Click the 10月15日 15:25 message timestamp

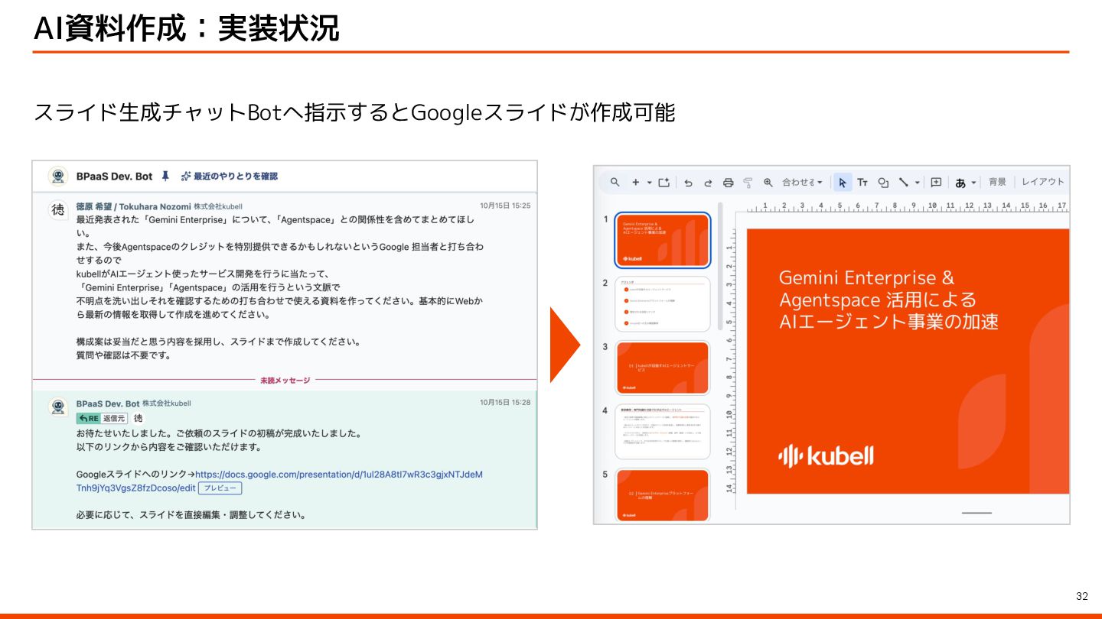pyautogui.click(x=505, y=206)
